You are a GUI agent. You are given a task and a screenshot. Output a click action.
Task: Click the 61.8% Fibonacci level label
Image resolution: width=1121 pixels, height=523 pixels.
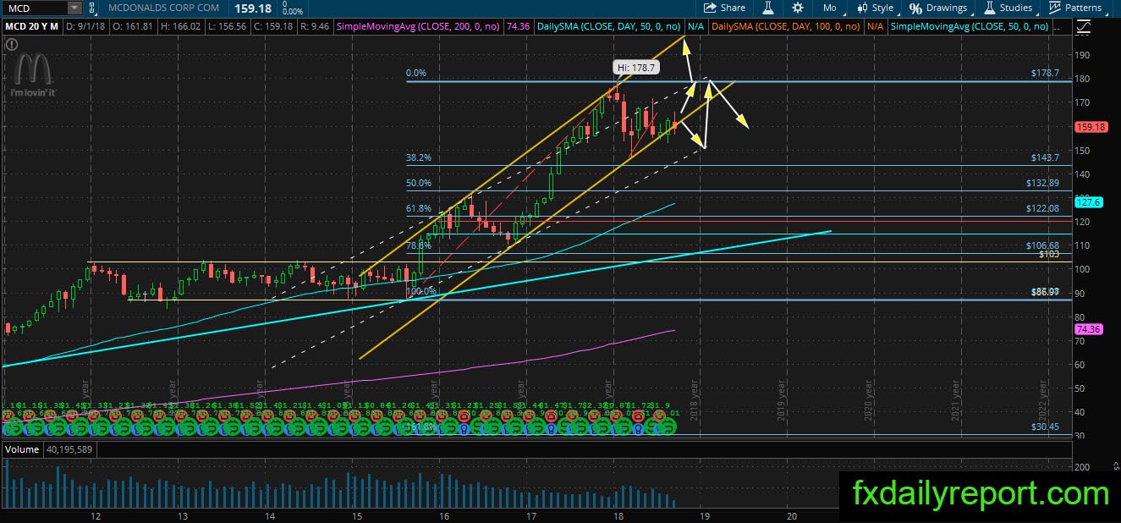coord(419,208)
